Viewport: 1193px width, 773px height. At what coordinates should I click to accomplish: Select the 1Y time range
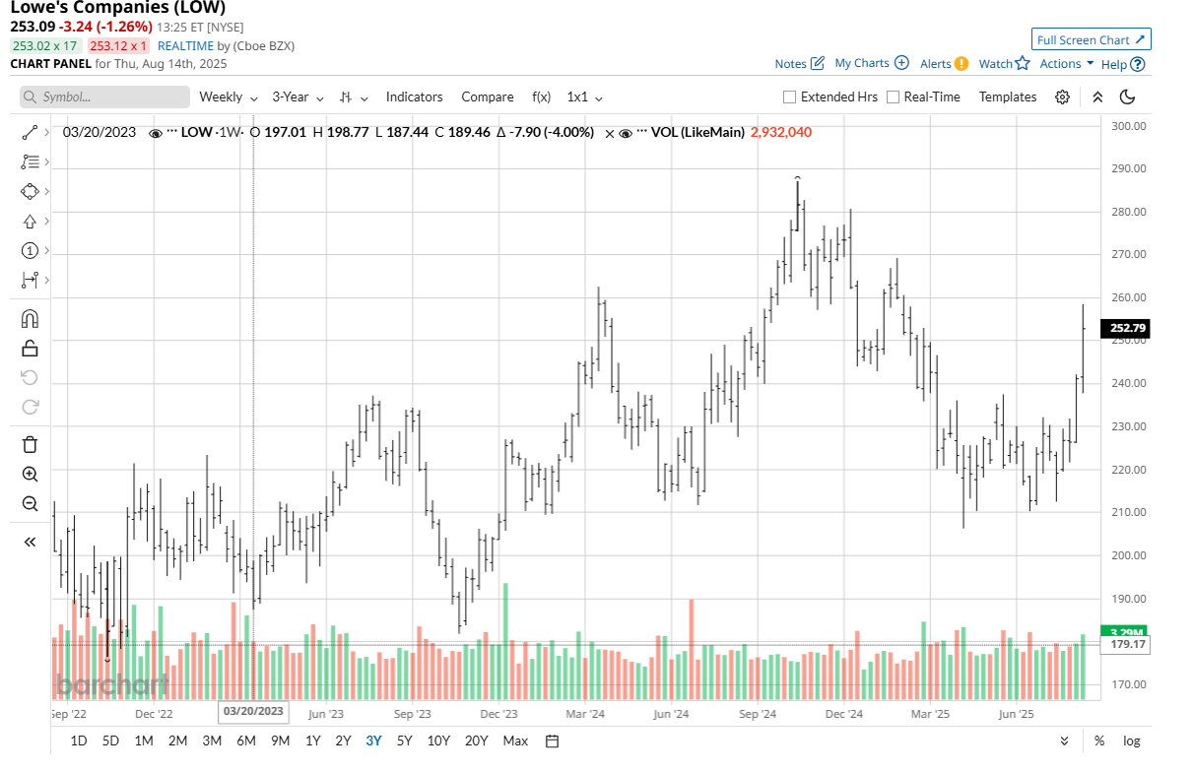coord(312,741)
